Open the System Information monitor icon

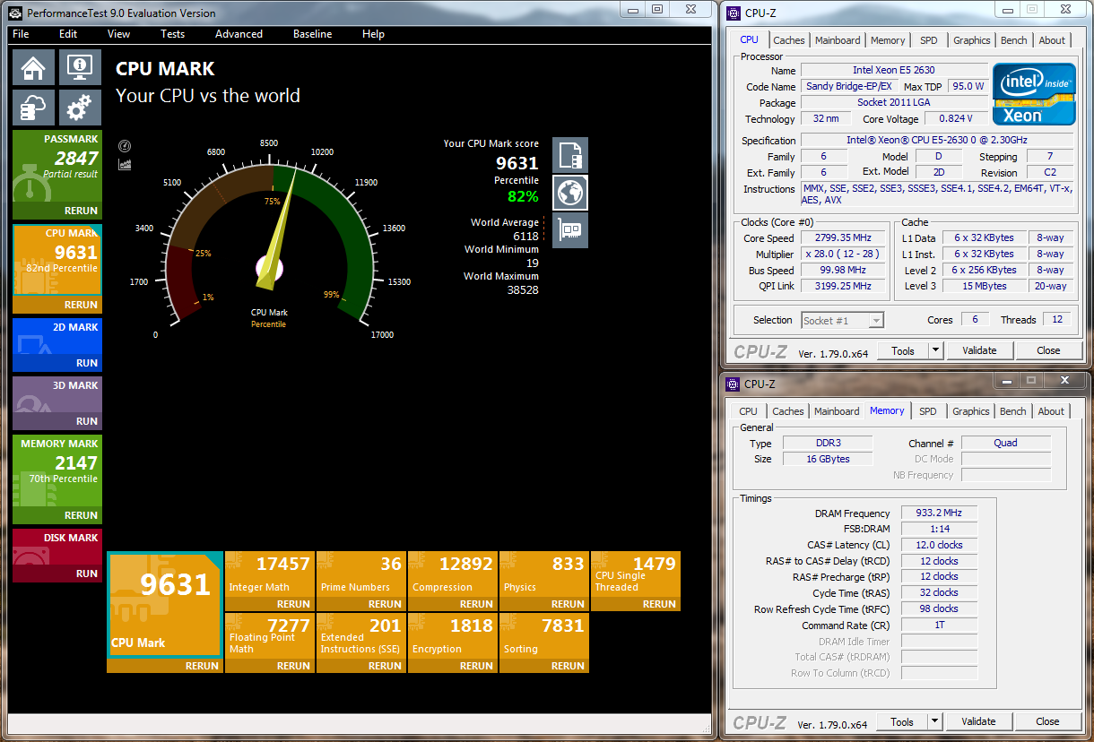tap(80, 67)
